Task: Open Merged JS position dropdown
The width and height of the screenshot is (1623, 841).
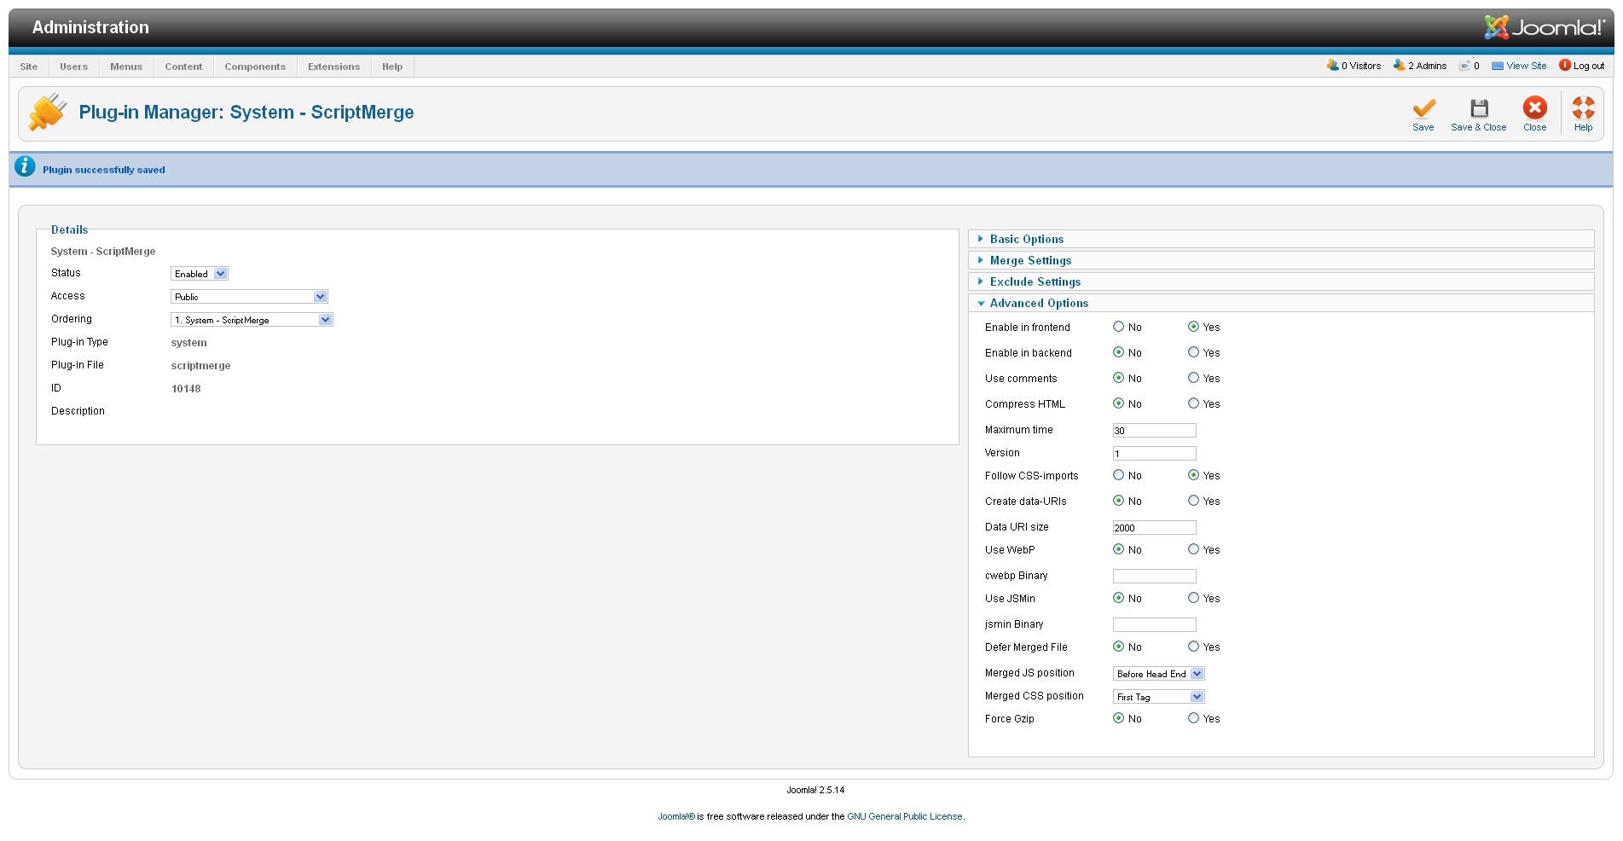Action: click(x=1158, y=674)
